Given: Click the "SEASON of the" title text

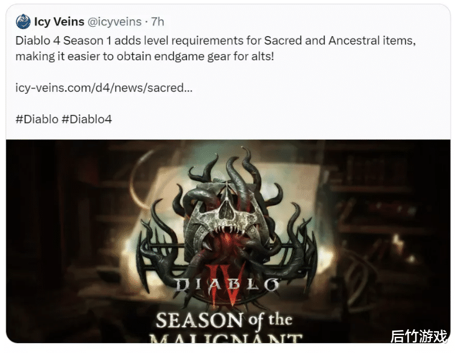Looking at the screenshot, I should tap(224, 321).
